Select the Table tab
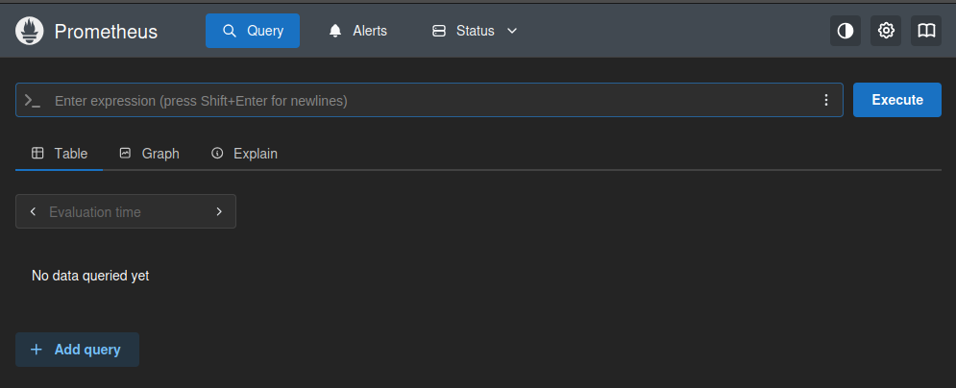956x388 pixels. (x=60, y=154)
